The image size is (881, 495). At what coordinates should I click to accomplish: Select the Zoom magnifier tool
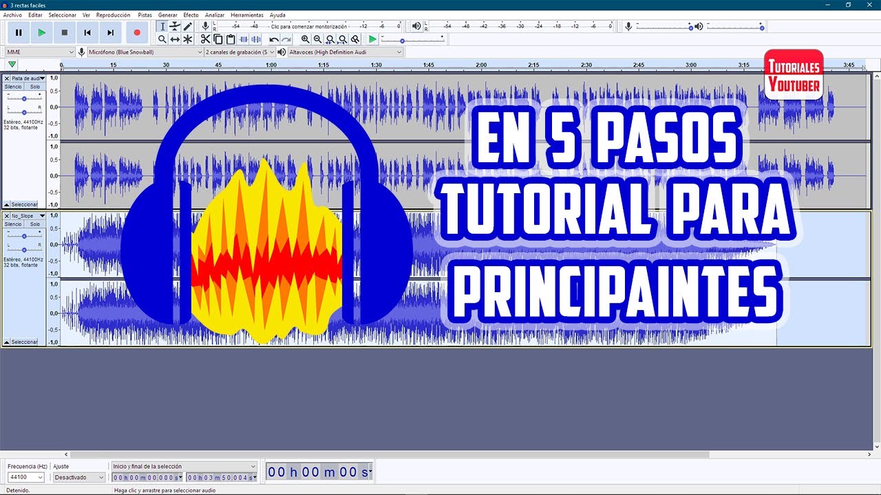pyautogui.click(x=162, y=39)
